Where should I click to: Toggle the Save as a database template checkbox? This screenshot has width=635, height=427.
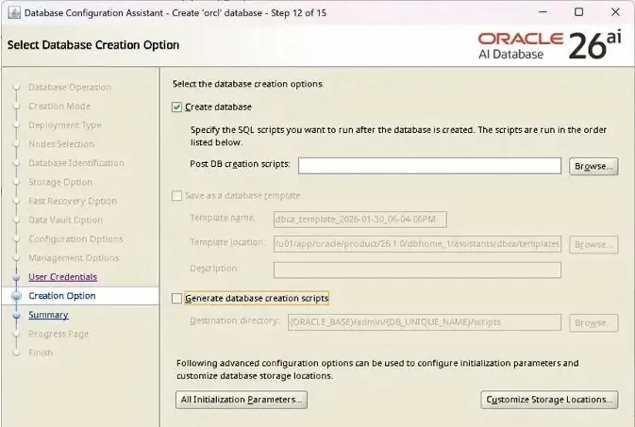pos(176,195)
